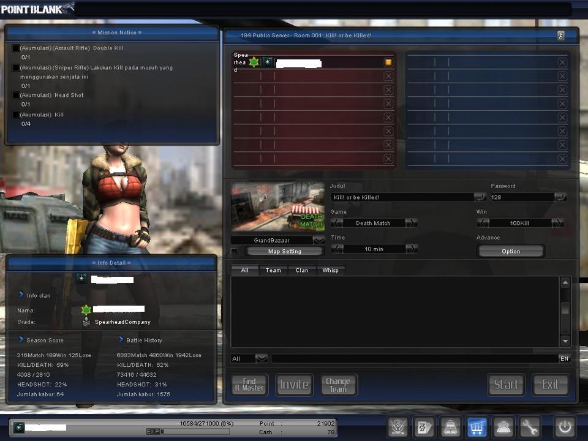The image size is (588, 441).
Task: Open the options wrench icon
Action: coord(530,427)
